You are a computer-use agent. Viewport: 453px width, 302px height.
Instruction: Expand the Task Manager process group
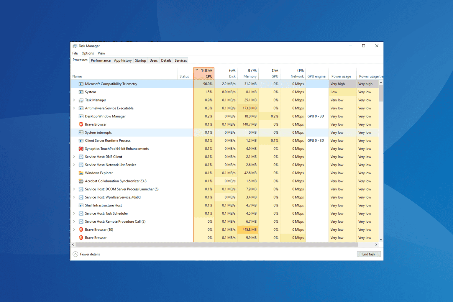pyautogui.click(x=74, y=100)
